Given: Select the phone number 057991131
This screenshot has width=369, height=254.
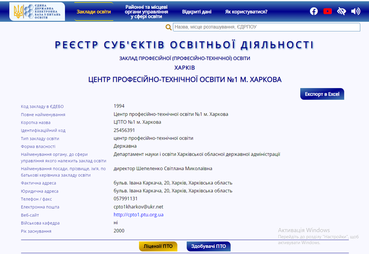Looking at the screenshot, I should [125, 199].
